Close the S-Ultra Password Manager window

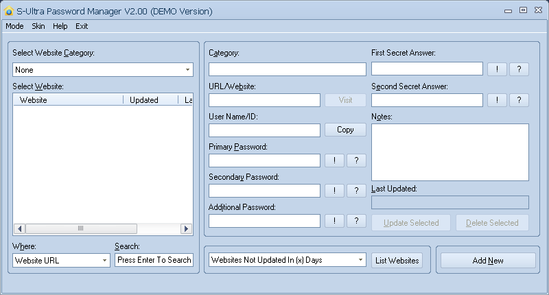click(539, 10)
